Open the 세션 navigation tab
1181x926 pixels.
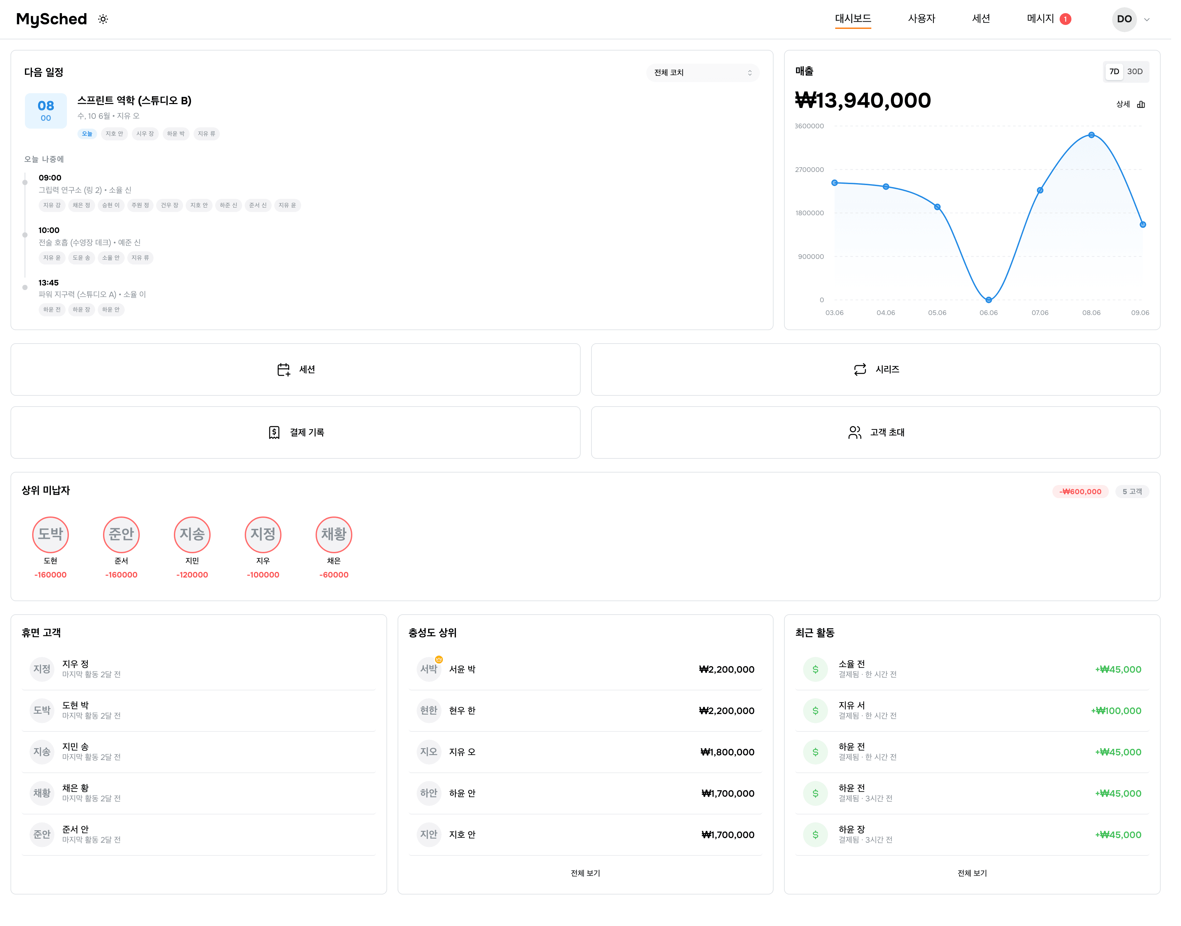(989, 19)
